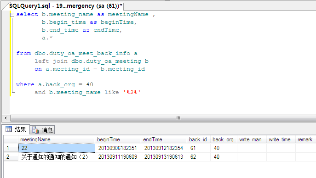Click the select-all corner of results grid
The height and width of the screenshot is (178, 316).
pyautogui.click(x=11, y=139)
